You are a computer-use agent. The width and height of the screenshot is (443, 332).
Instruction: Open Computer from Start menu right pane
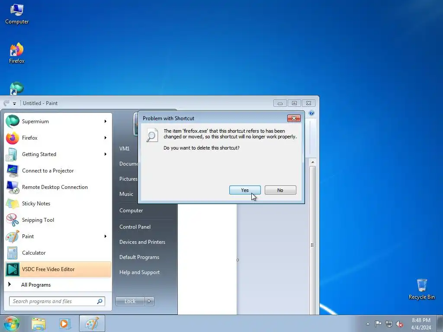[x=131, y=211]
